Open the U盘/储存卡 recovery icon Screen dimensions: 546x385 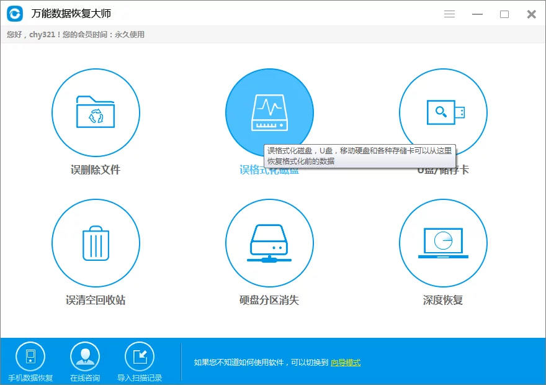pyautogui.click(x=443, y=112)
